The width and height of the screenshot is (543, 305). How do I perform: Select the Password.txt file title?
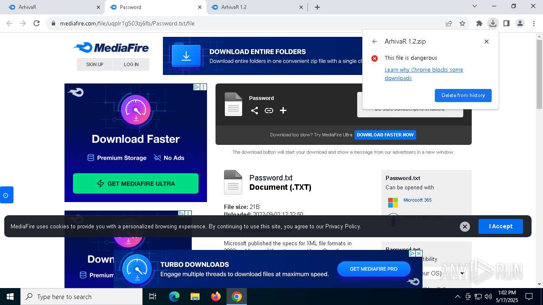click(x=271, y=178)
